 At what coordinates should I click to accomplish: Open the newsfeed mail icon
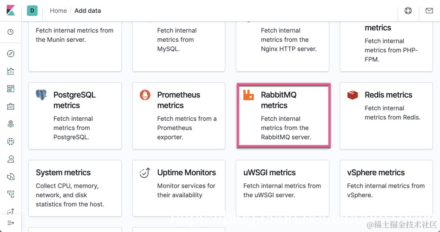(429, 11)
